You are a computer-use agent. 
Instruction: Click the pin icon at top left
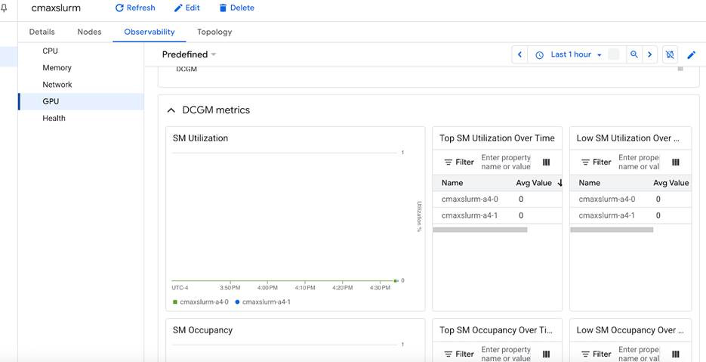pyautogui.click(x=4, y=8)
